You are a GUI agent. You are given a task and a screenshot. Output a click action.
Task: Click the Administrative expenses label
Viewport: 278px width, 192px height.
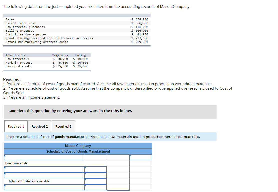pyautogui.click(x=26, y=34)
